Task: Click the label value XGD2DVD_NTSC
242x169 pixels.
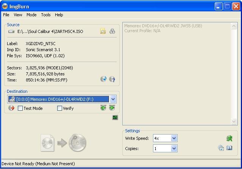Action: 41,44
